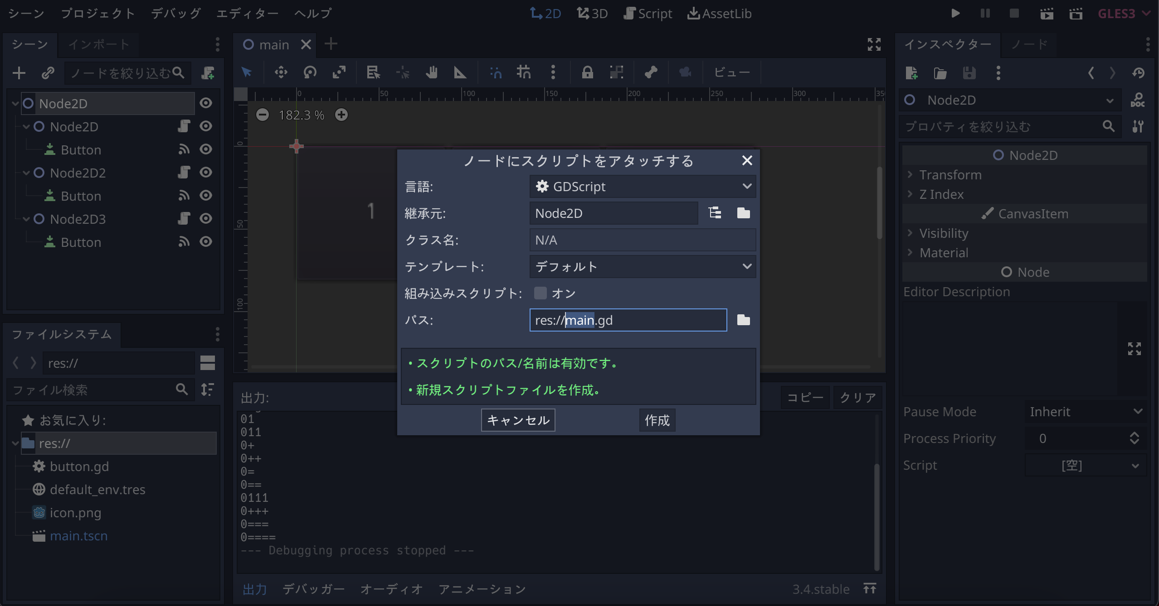1159x606 pixels.
Task: Click the res://main.gd path input field
Action: pyautogui.click(x=628, y=320)
